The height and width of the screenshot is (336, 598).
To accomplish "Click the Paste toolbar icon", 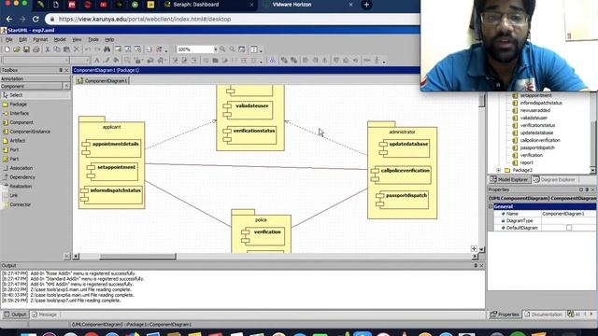I will click(x=66, y=49).
